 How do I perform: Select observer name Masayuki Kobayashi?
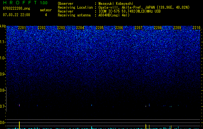tap(116, 4)
